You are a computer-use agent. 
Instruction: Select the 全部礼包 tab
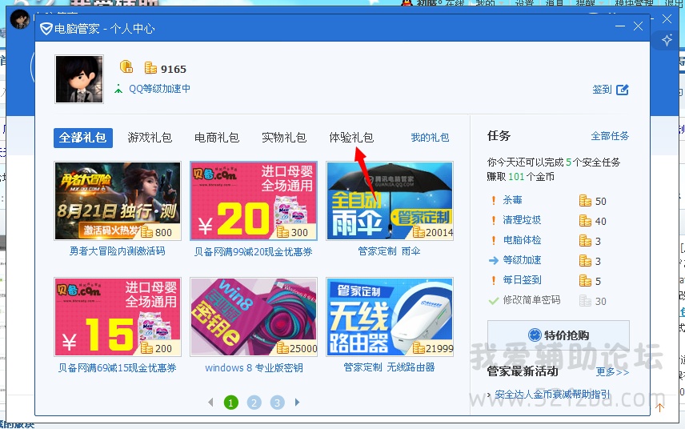83,138
